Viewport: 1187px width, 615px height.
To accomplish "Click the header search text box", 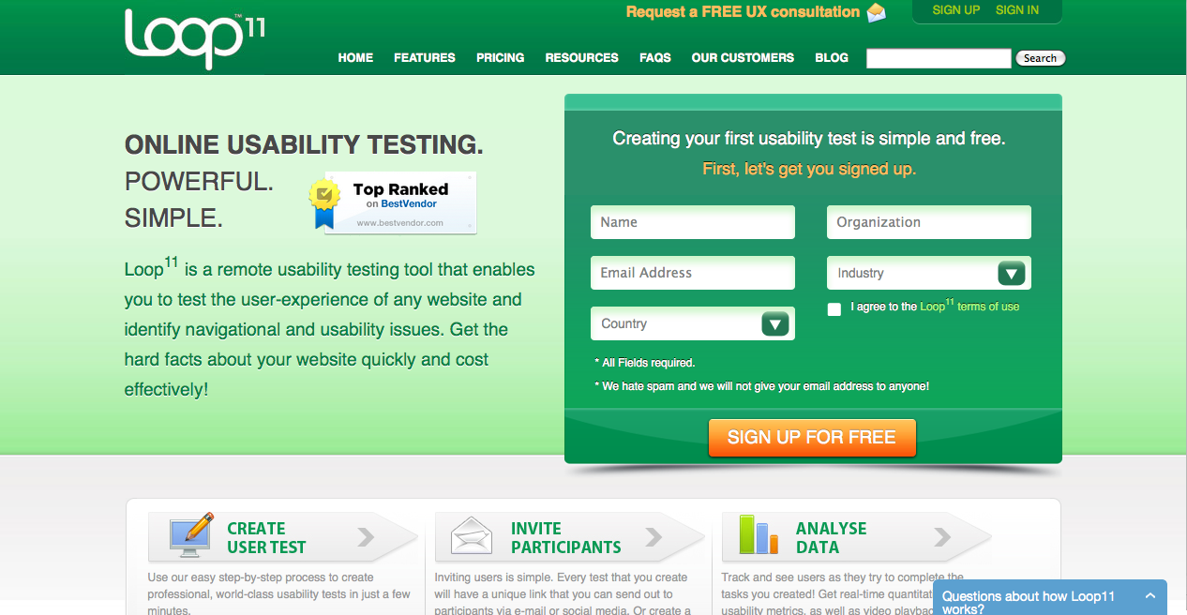I will point(939,58).
